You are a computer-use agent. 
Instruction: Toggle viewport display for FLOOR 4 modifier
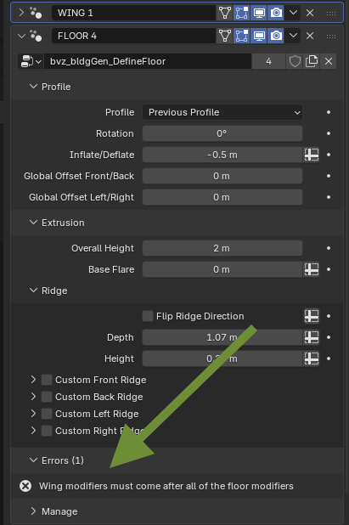click(x=259, y=36)
